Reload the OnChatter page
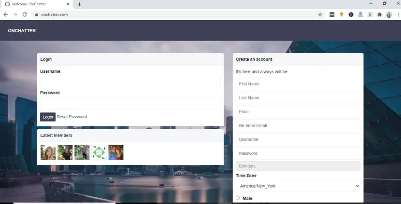401x204 pixels. coord(25,14)
